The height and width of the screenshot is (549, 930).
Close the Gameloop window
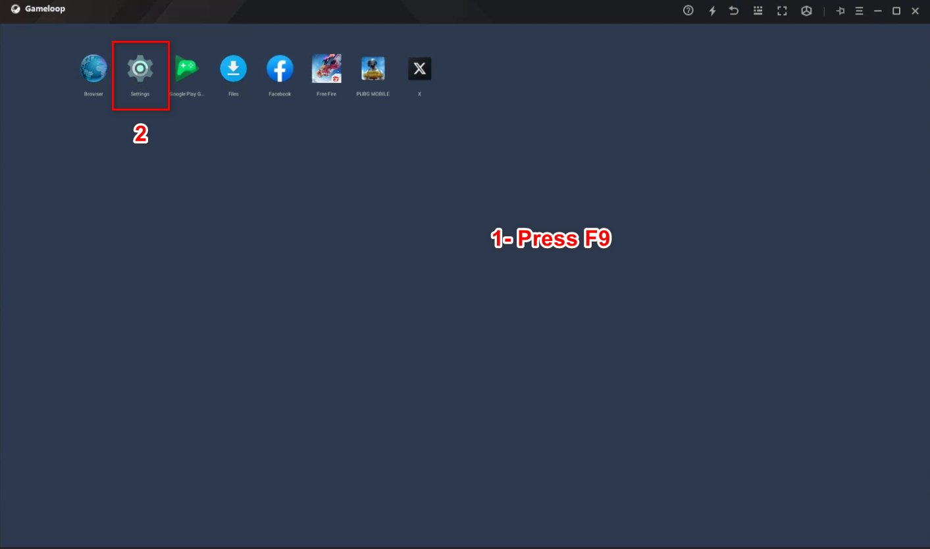pos(915,11)
